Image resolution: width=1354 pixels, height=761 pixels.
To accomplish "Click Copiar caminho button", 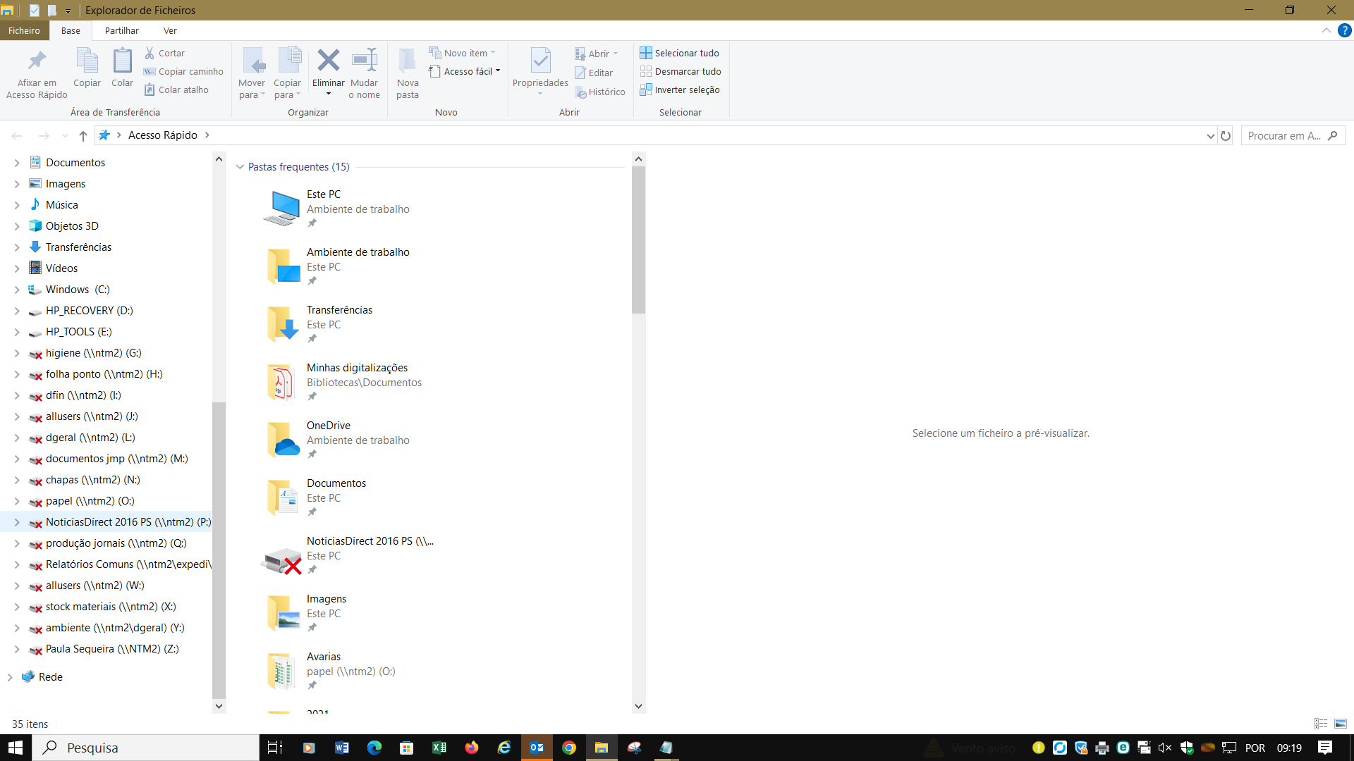I will [183, 71].
